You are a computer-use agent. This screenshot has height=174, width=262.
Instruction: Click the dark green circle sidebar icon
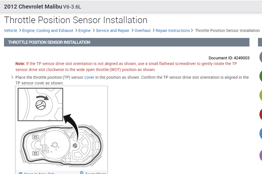point(260,76)
